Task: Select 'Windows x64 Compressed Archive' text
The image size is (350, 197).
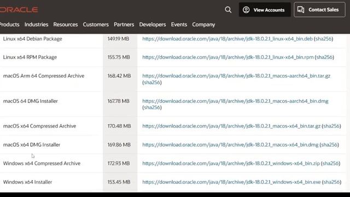Action: (x=42, y=163)
